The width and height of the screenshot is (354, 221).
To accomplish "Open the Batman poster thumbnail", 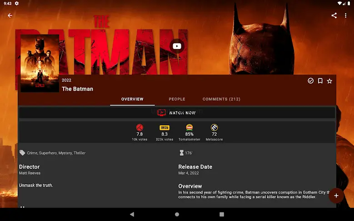I will pos(40,63).
